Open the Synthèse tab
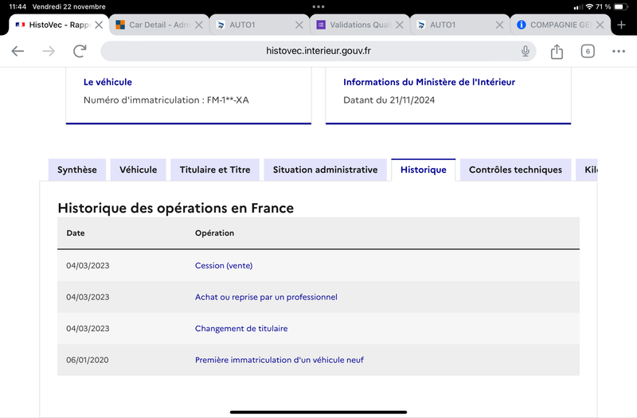Screen dimensions: 637x418 77,170
